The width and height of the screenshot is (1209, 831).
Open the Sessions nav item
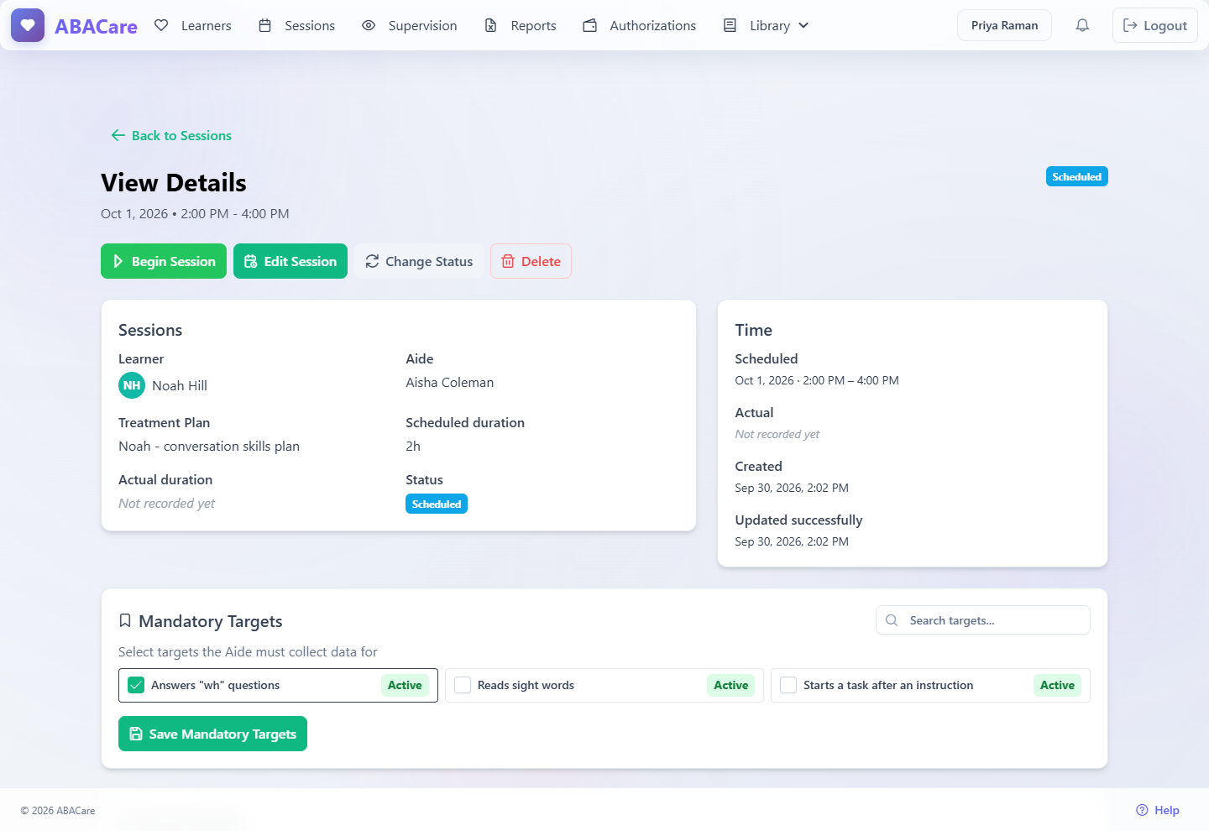click(x=296, y=25)
